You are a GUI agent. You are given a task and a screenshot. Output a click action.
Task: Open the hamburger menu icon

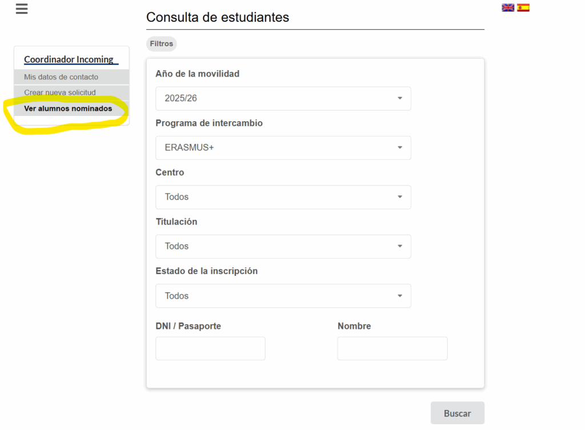tap(22, 9)
